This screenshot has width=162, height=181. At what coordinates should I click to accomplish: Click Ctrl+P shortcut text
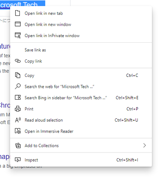[132, 109]
